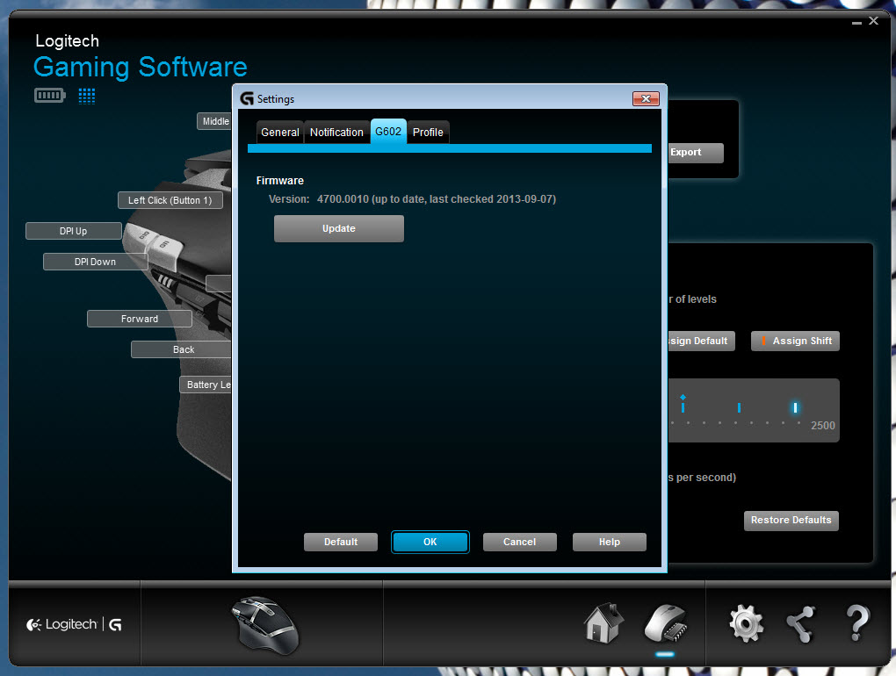Select the Middle button label
Screen dimensions: 896x676
[x=214, y=121]
